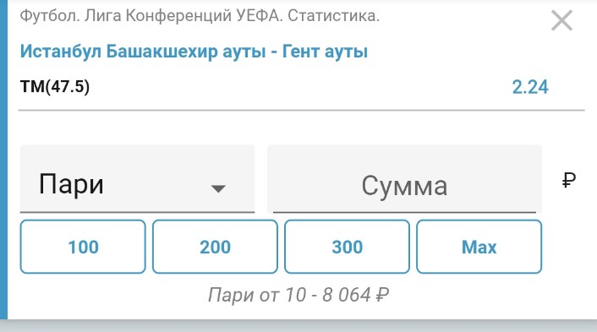Set the maximum stake with Max button
This screenshot has width=597, height=332.
point(479,247)
